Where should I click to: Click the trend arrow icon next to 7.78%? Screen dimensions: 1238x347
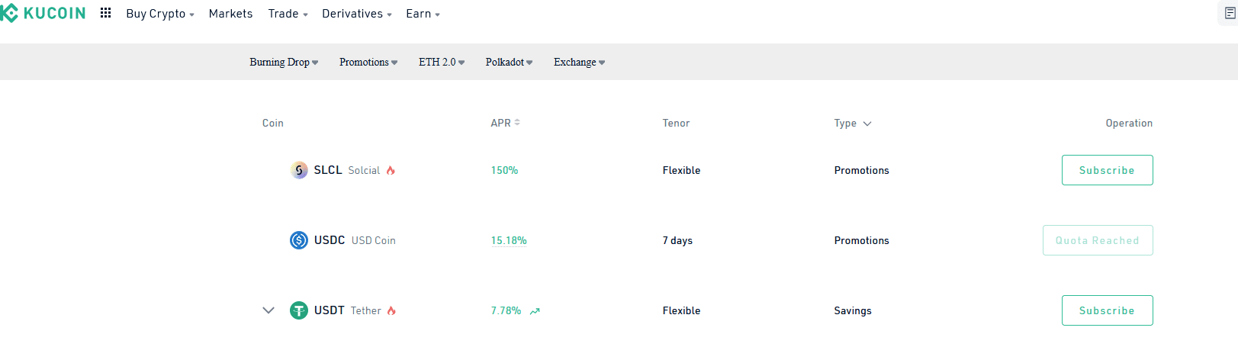[535, 311]
